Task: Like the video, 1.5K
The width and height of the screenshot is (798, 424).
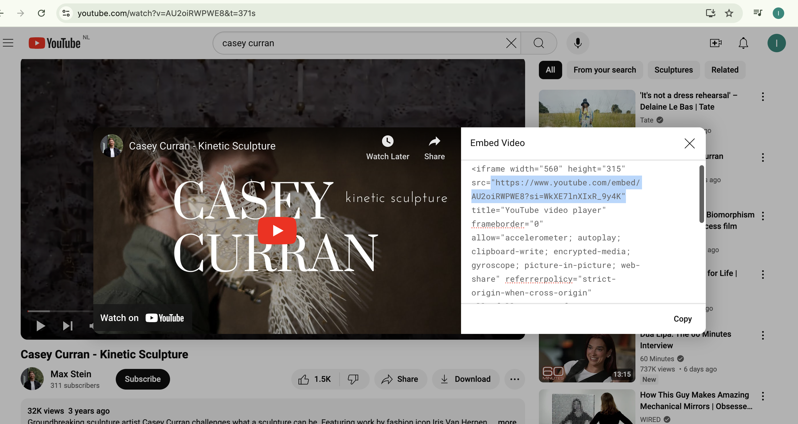Action: (315, 379)
